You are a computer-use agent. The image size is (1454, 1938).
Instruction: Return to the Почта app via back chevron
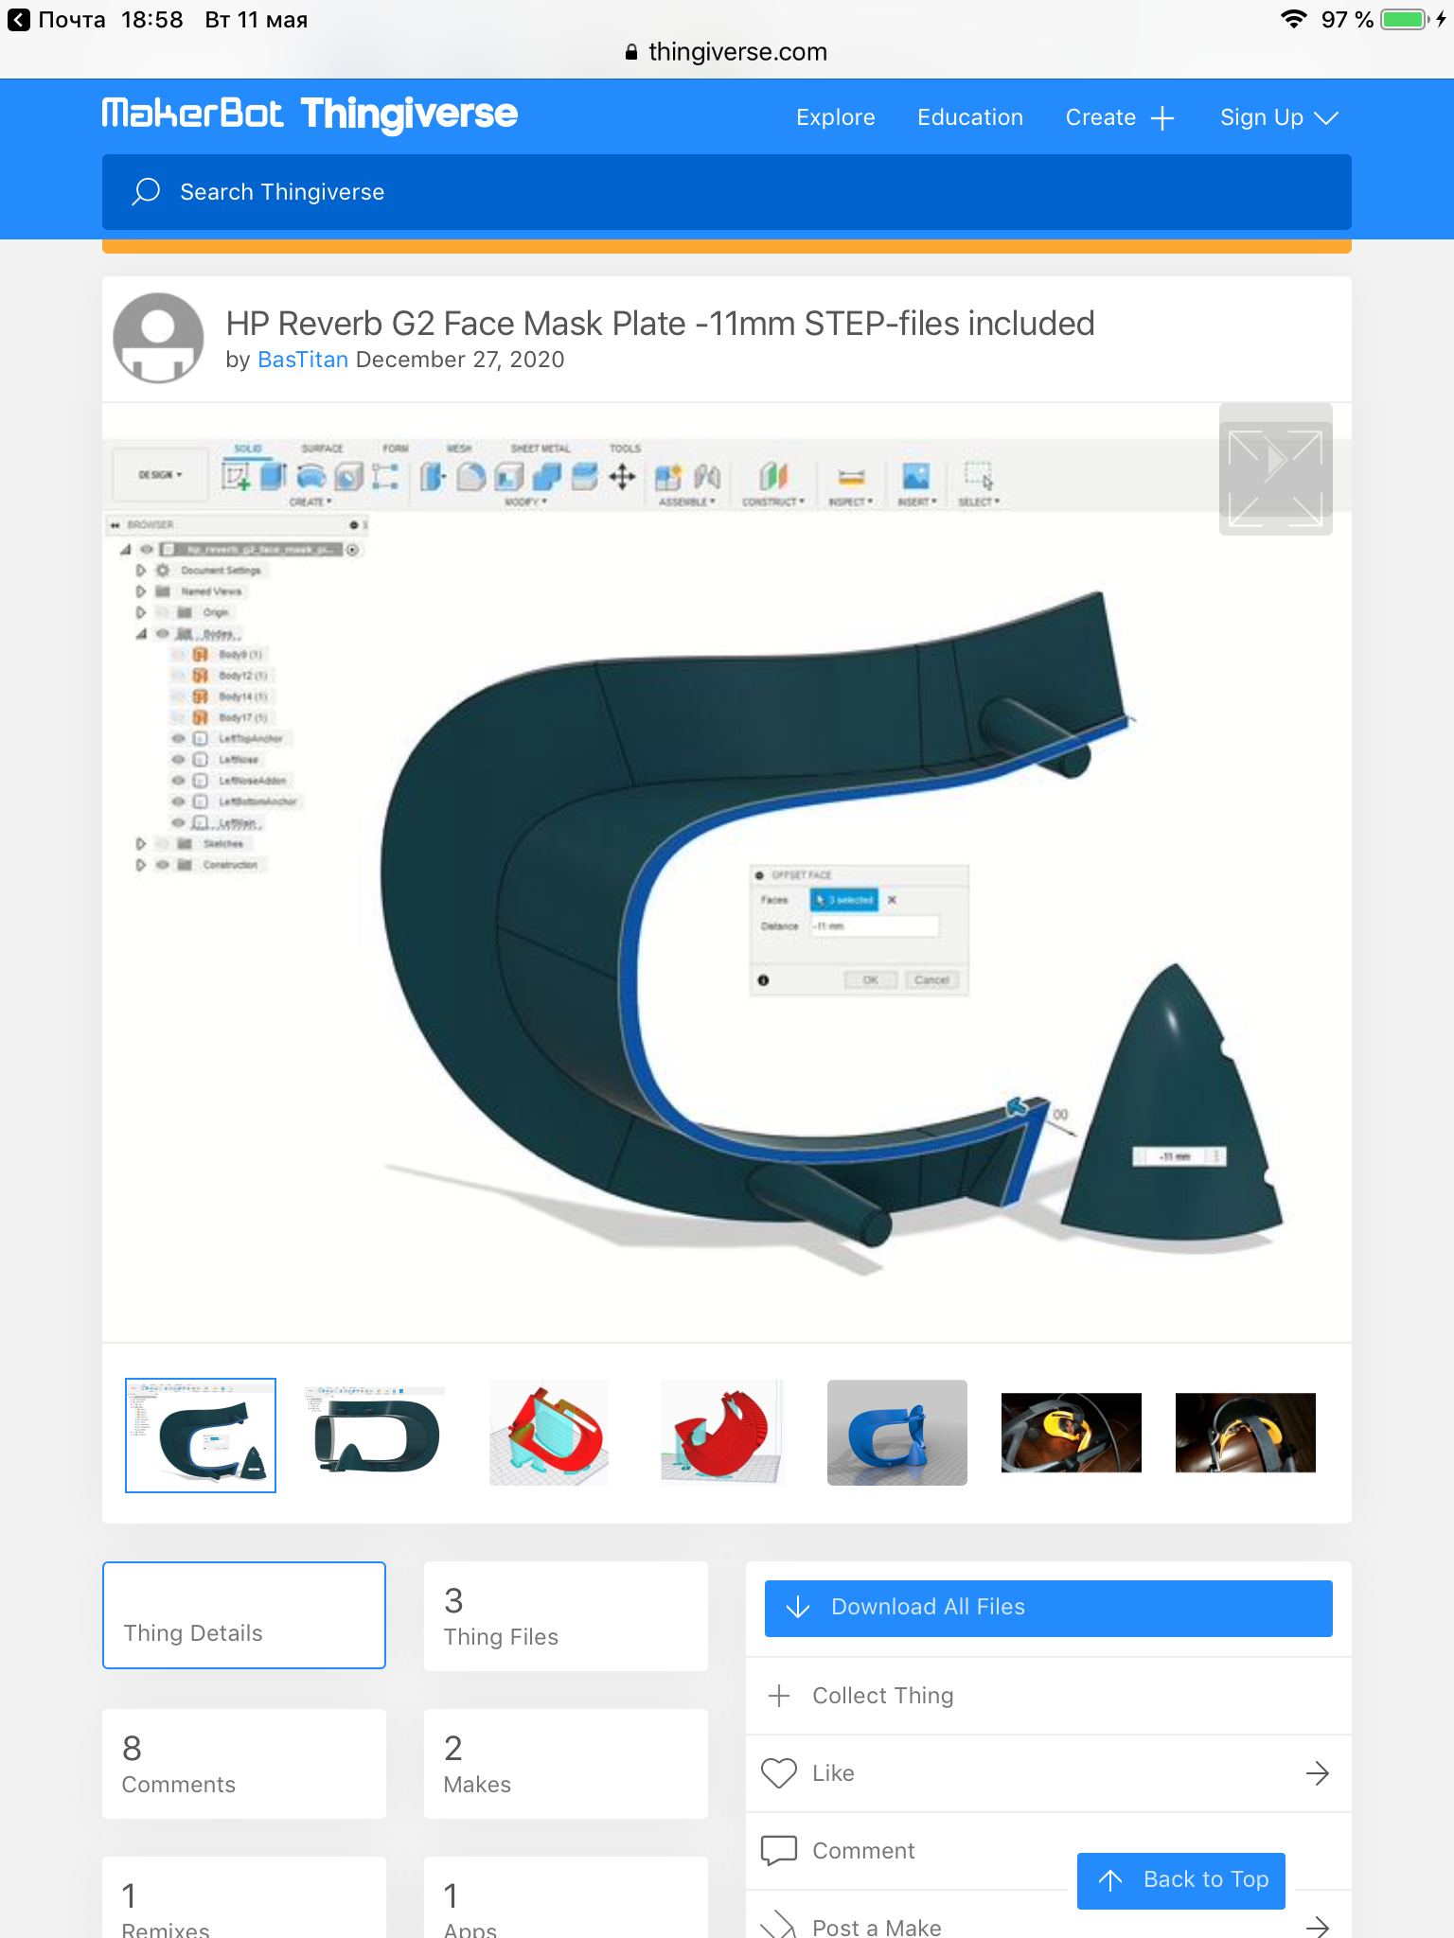19,20
